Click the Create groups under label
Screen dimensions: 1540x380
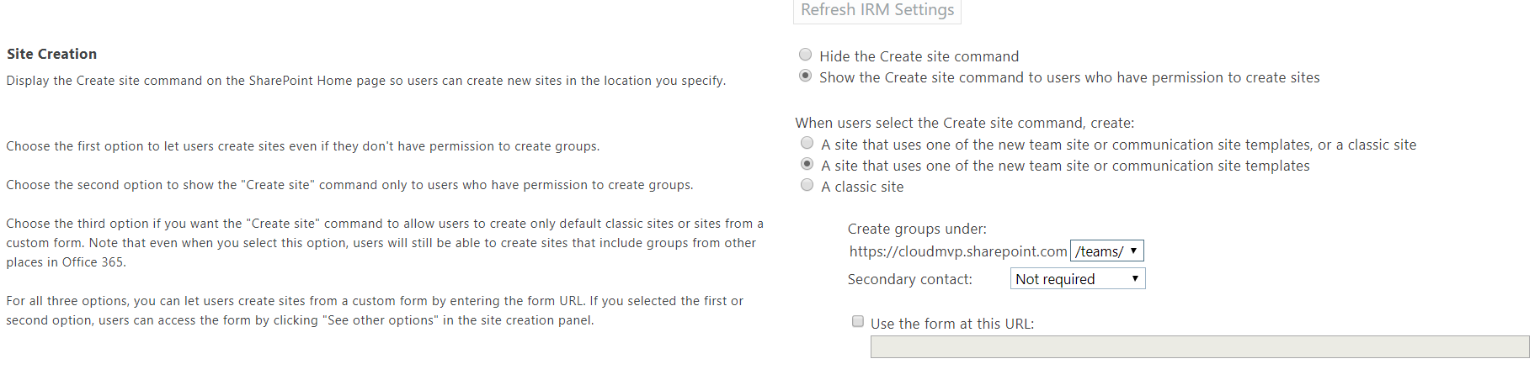click(x=917, y=229)
